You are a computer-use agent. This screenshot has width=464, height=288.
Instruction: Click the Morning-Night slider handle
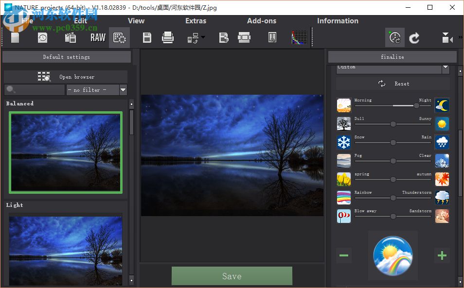coord(416,105)
